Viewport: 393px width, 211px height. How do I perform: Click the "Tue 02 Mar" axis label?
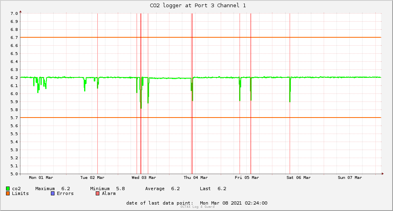[x=92, y=178]
